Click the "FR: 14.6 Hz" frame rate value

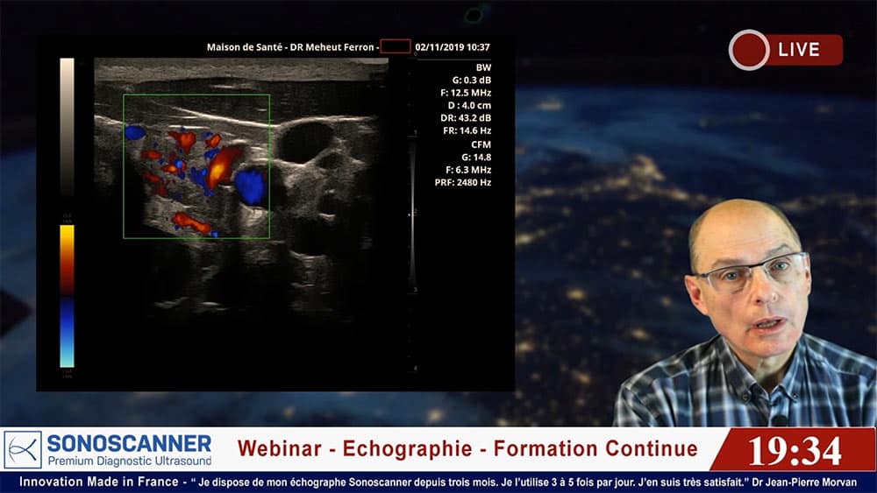coord(467,130)
